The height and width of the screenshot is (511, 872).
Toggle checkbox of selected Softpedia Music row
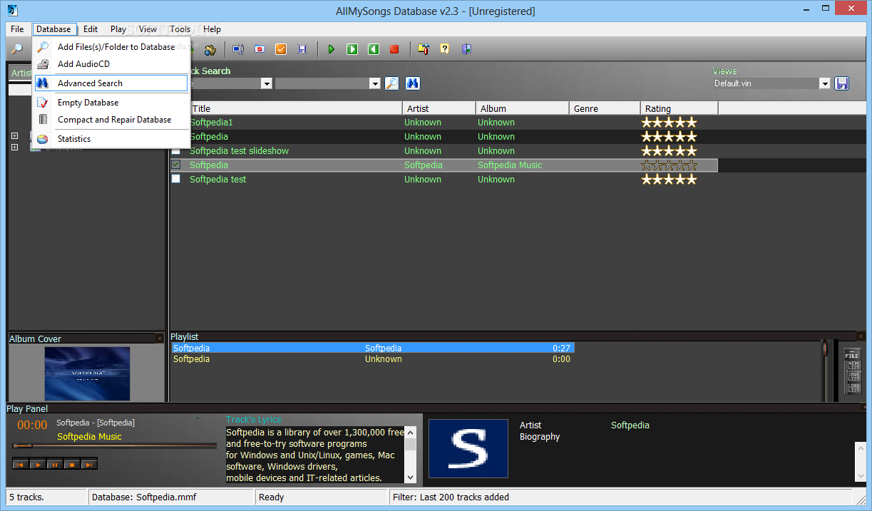click(176, 165)
